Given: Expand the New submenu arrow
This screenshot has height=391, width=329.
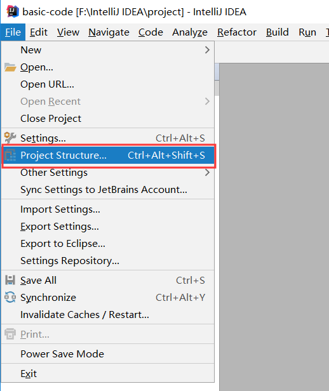Looking at the screenshot, I should [x=207, y=50].
